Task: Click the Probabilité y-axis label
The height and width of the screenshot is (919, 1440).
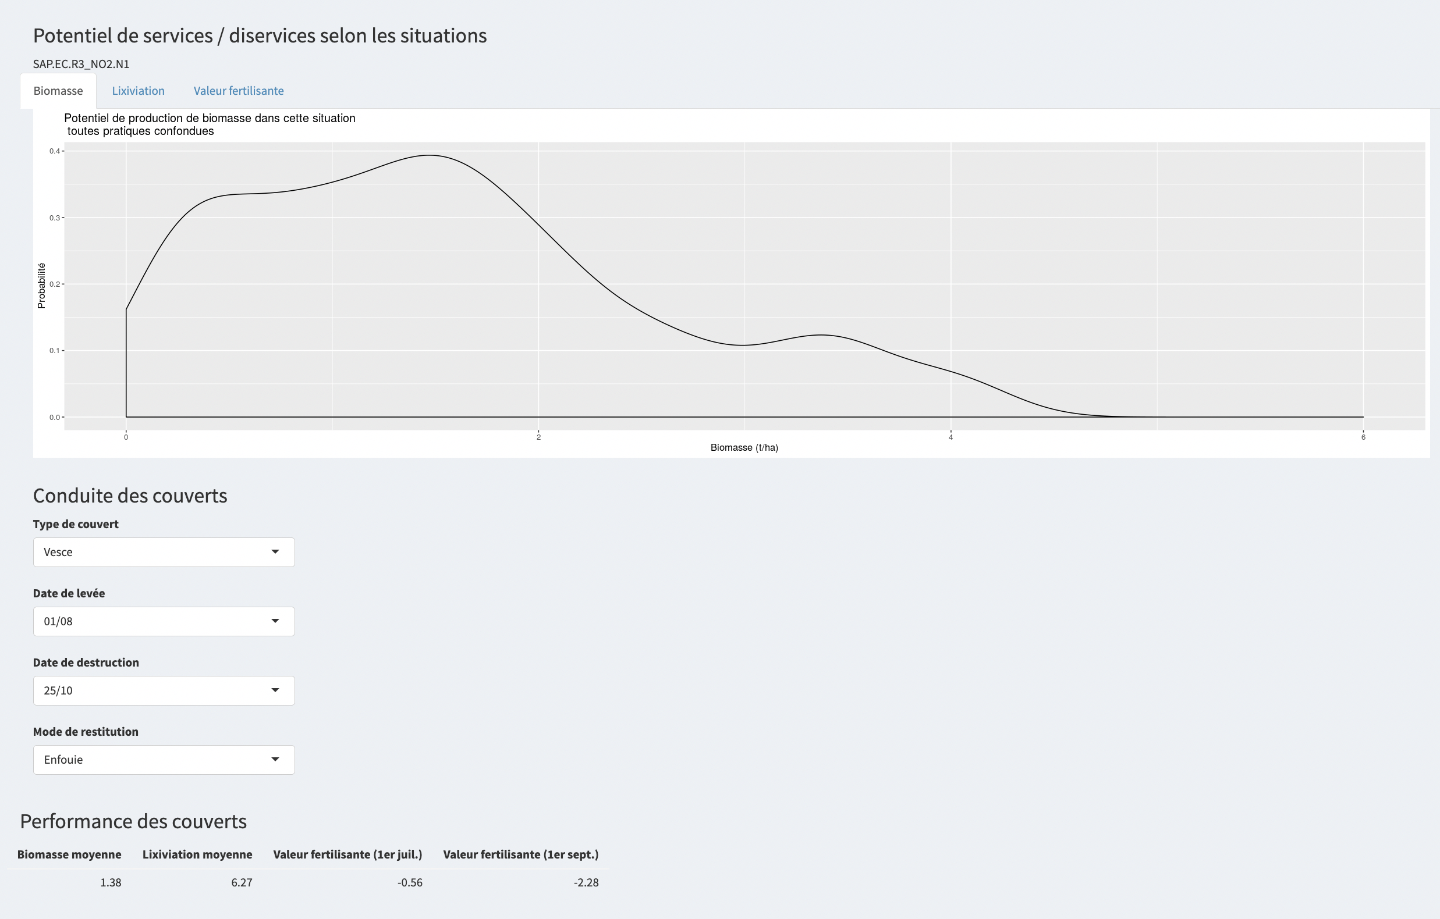Action: [41, 286]
